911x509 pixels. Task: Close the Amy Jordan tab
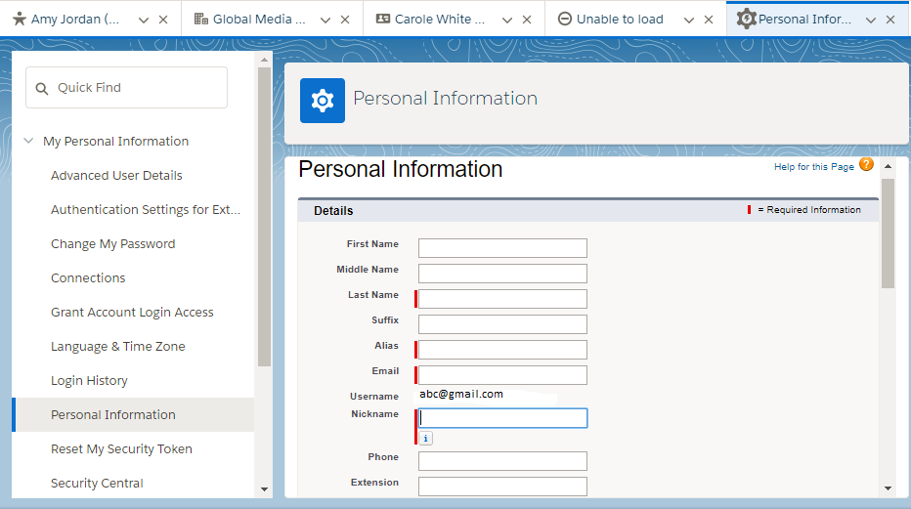point(163,20)
